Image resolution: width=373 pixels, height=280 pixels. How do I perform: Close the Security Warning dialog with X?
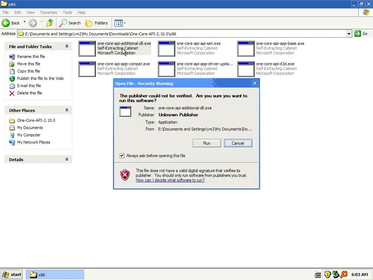click(255, 83)
